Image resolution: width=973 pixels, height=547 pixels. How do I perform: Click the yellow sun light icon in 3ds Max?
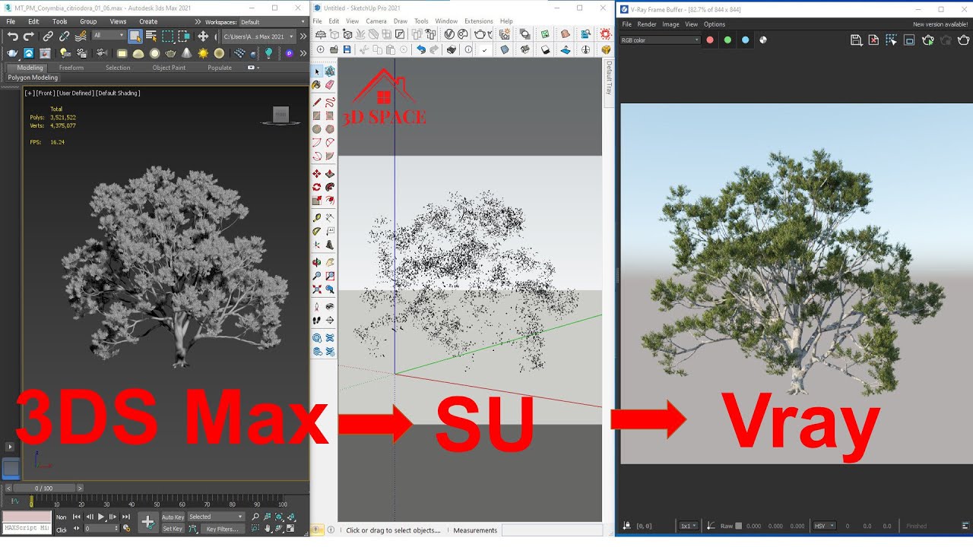tap(203, 53)
